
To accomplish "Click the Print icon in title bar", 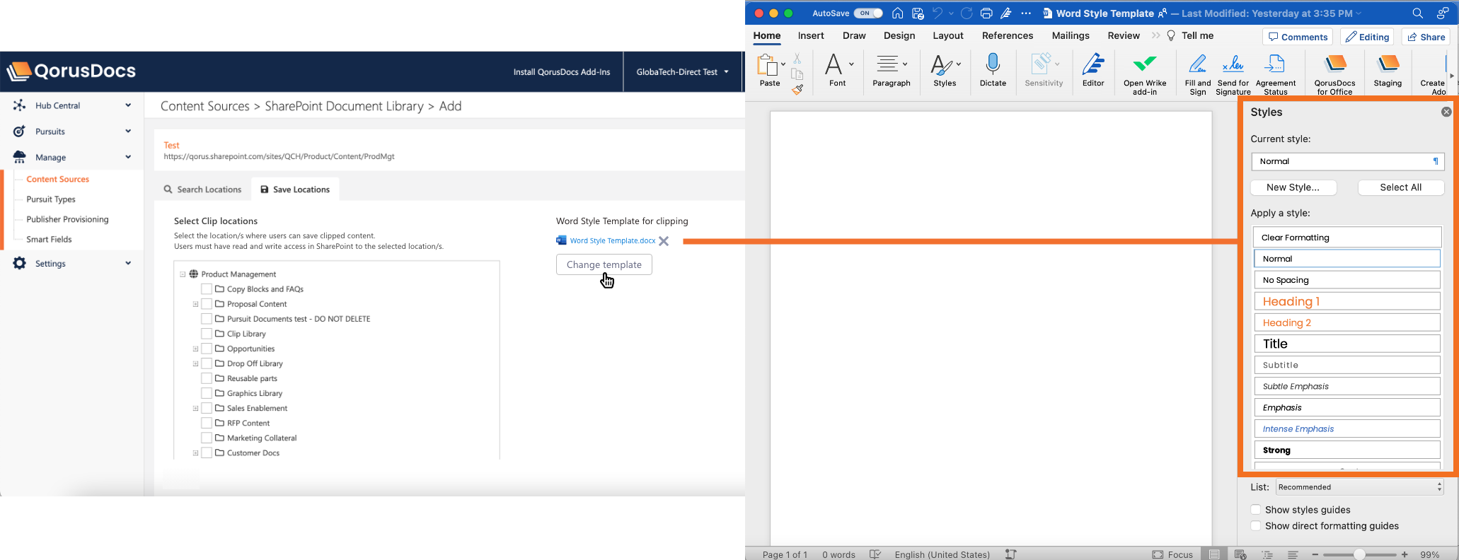I will pos(986,13).
